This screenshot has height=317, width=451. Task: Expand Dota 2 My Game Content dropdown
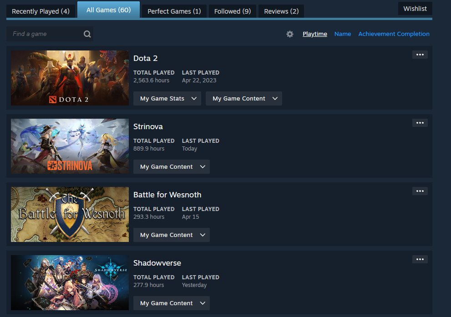pyautogui.click(x=243, y=99)
